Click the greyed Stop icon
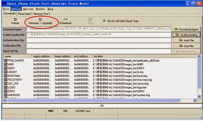Screen dimensions: 203x121 click(x=90, y=19)
